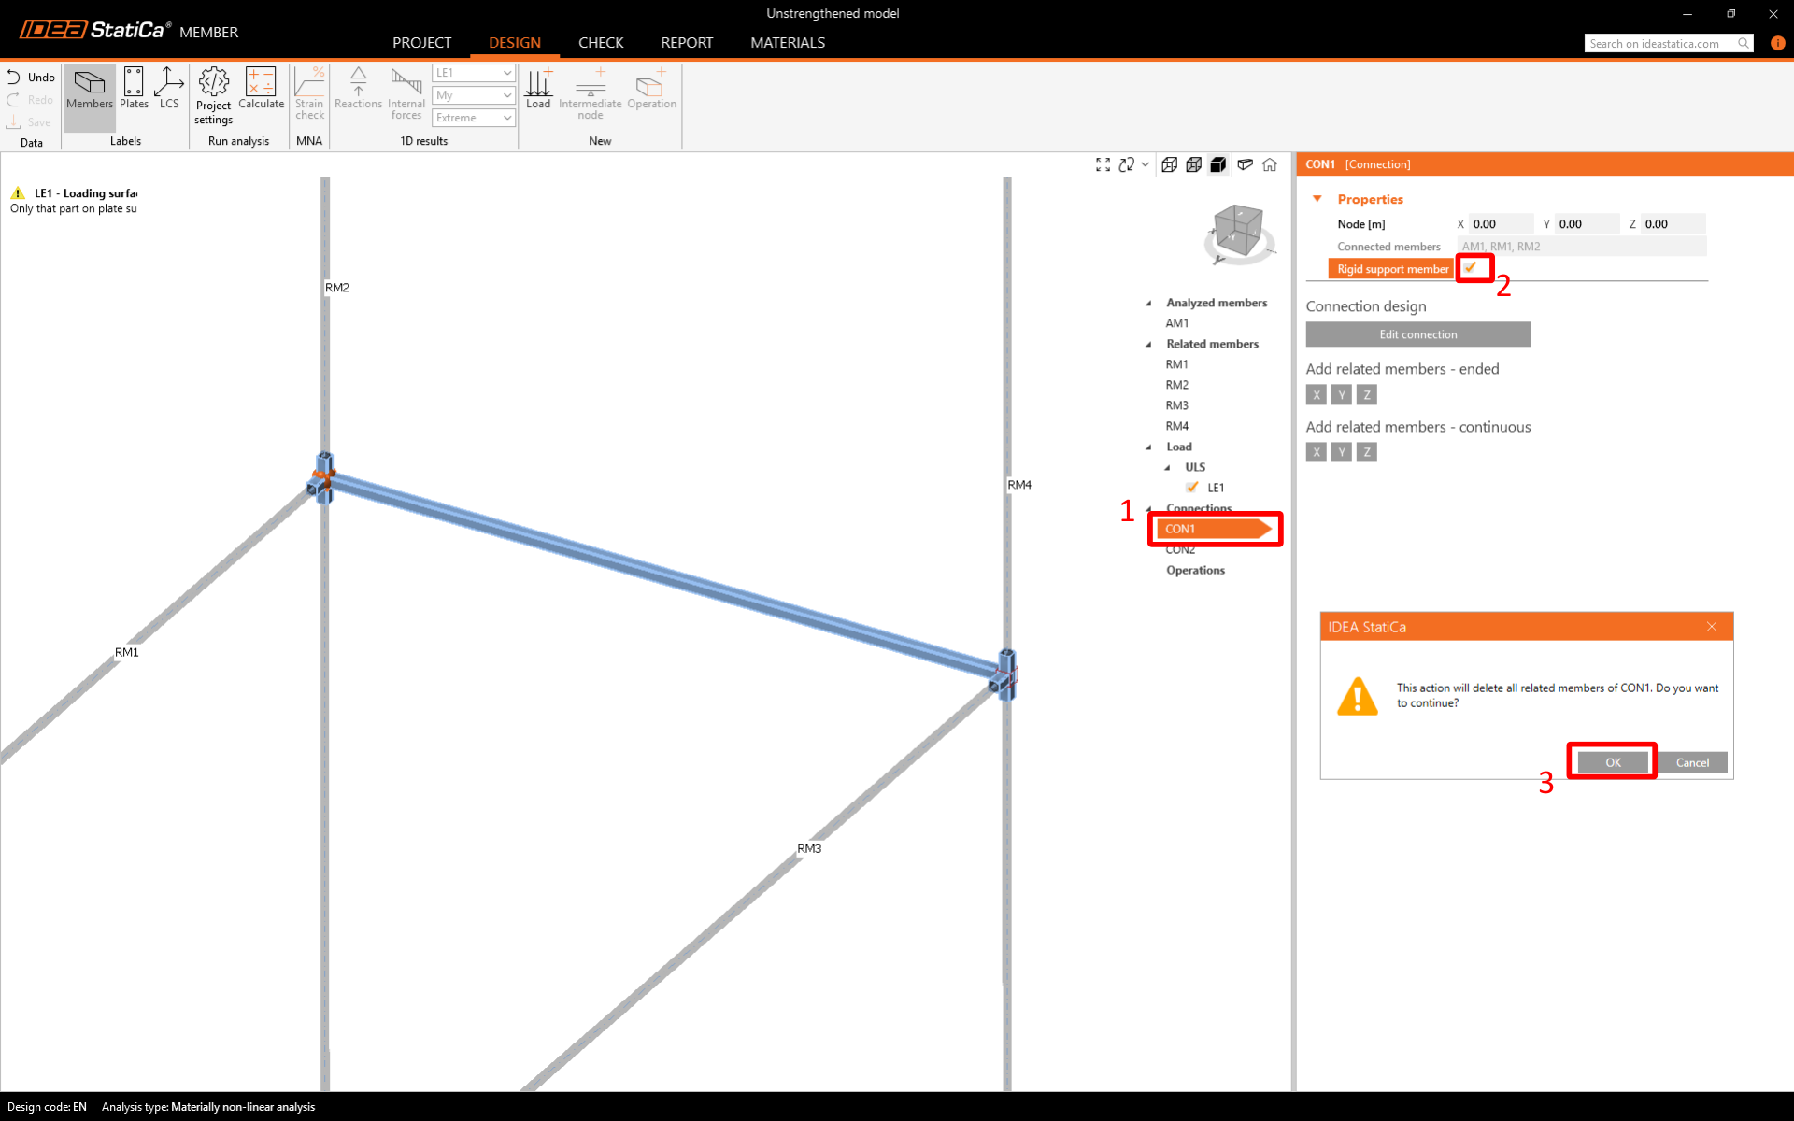Collapse the Properties section

[1317, 199]
